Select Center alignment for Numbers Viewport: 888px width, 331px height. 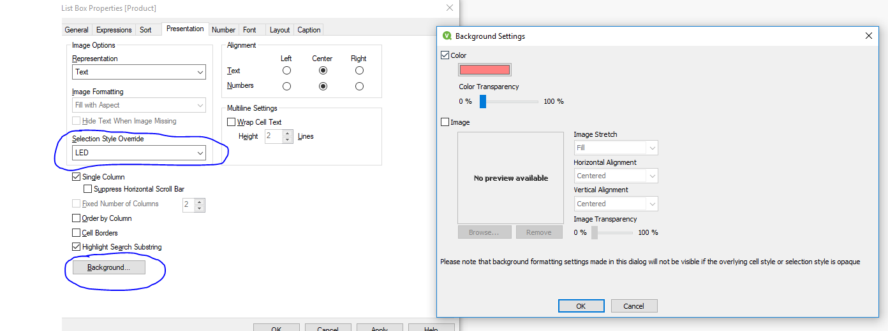[x=323, y=86]
